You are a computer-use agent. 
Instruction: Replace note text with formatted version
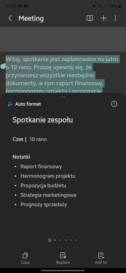click(x=63, y=258)
